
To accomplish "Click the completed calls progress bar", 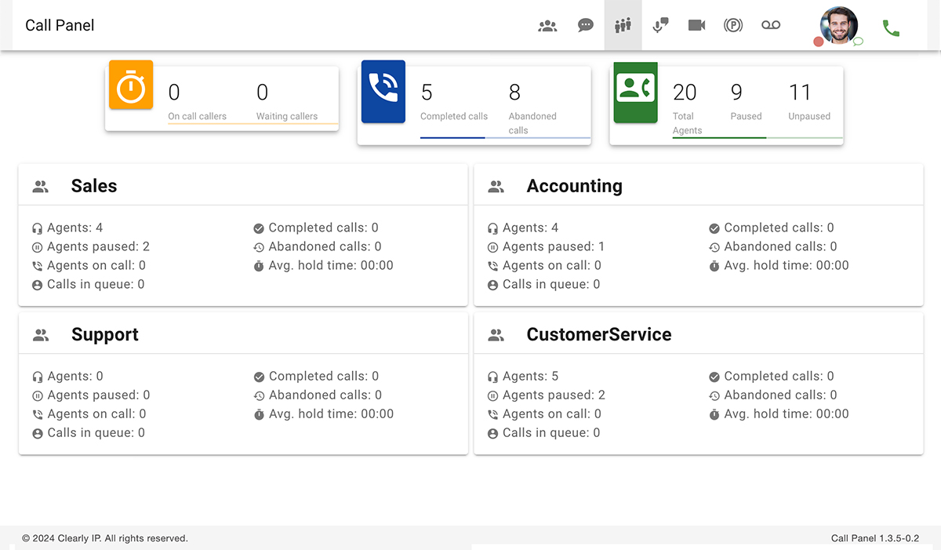I will point(452,138).
